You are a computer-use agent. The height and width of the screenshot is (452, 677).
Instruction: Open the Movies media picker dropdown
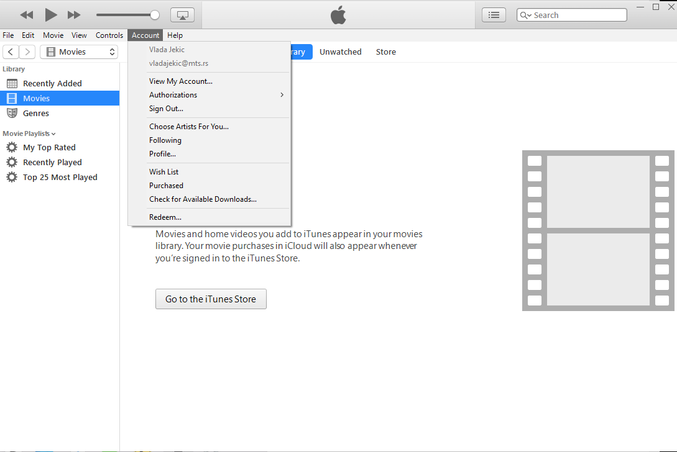click(x=79, y=52)
